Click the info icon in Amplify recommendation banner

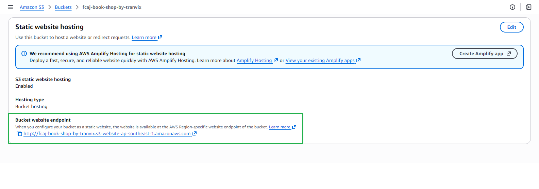tap(24, 54)
